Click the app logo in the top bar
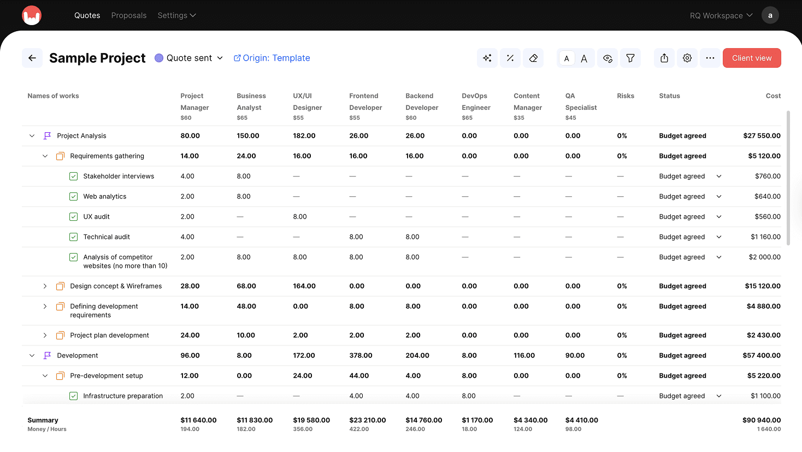Image resolution: width=802 pixels, height=452 pixels. (x=32, y=15)
